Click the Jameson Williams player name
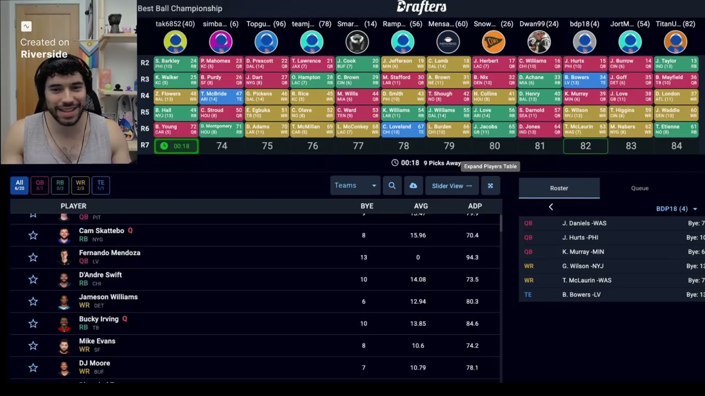This screenshot has height=396, width=705. pos(108,297)
